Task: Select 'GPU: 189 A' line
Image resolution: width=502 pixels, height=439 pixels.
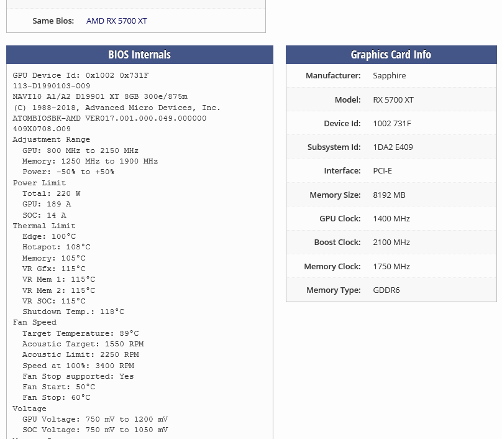Action: pyautogui.click(x=47, y=204)
